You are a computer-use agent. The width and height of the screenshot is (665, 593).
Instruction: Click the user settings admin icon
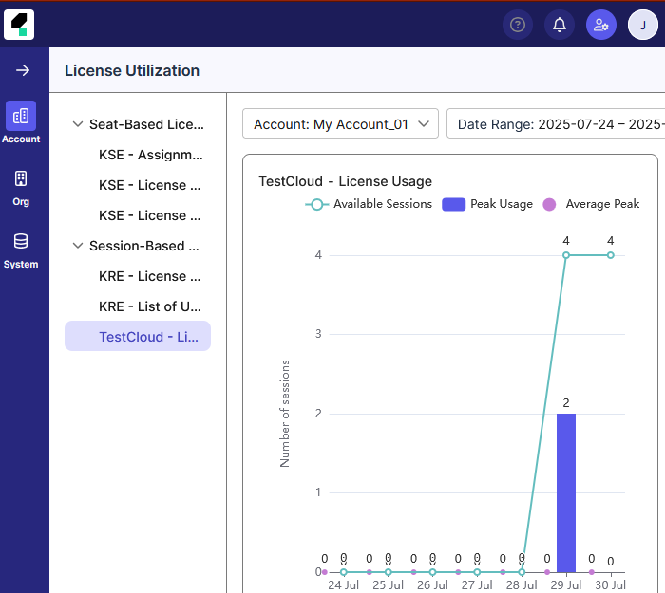(601, 25)
